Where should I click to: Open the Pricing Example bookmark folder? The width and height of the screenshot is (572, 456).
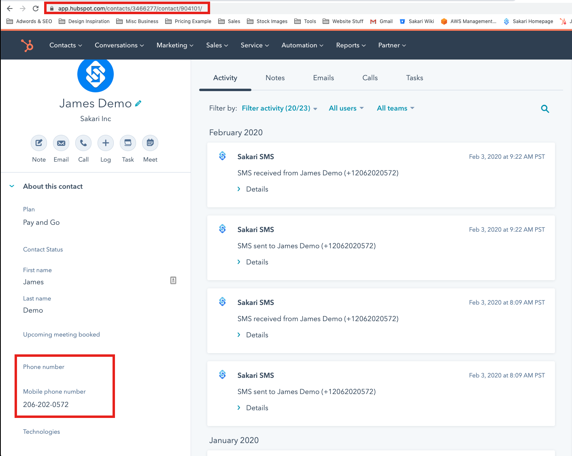click(x=188, y=21)
